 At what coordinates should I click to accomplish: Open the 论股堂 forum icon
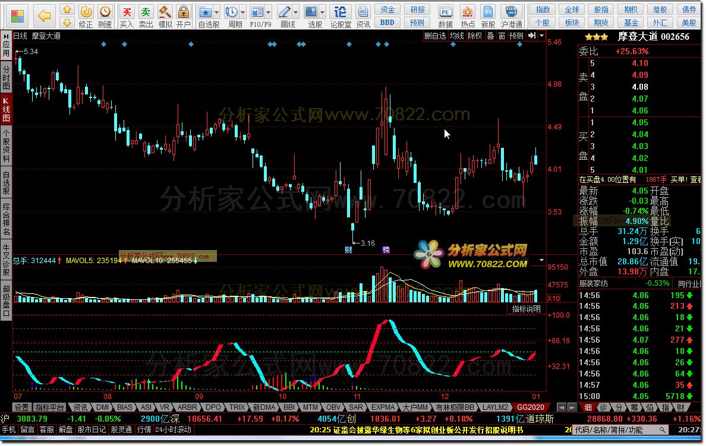point(341,16)
